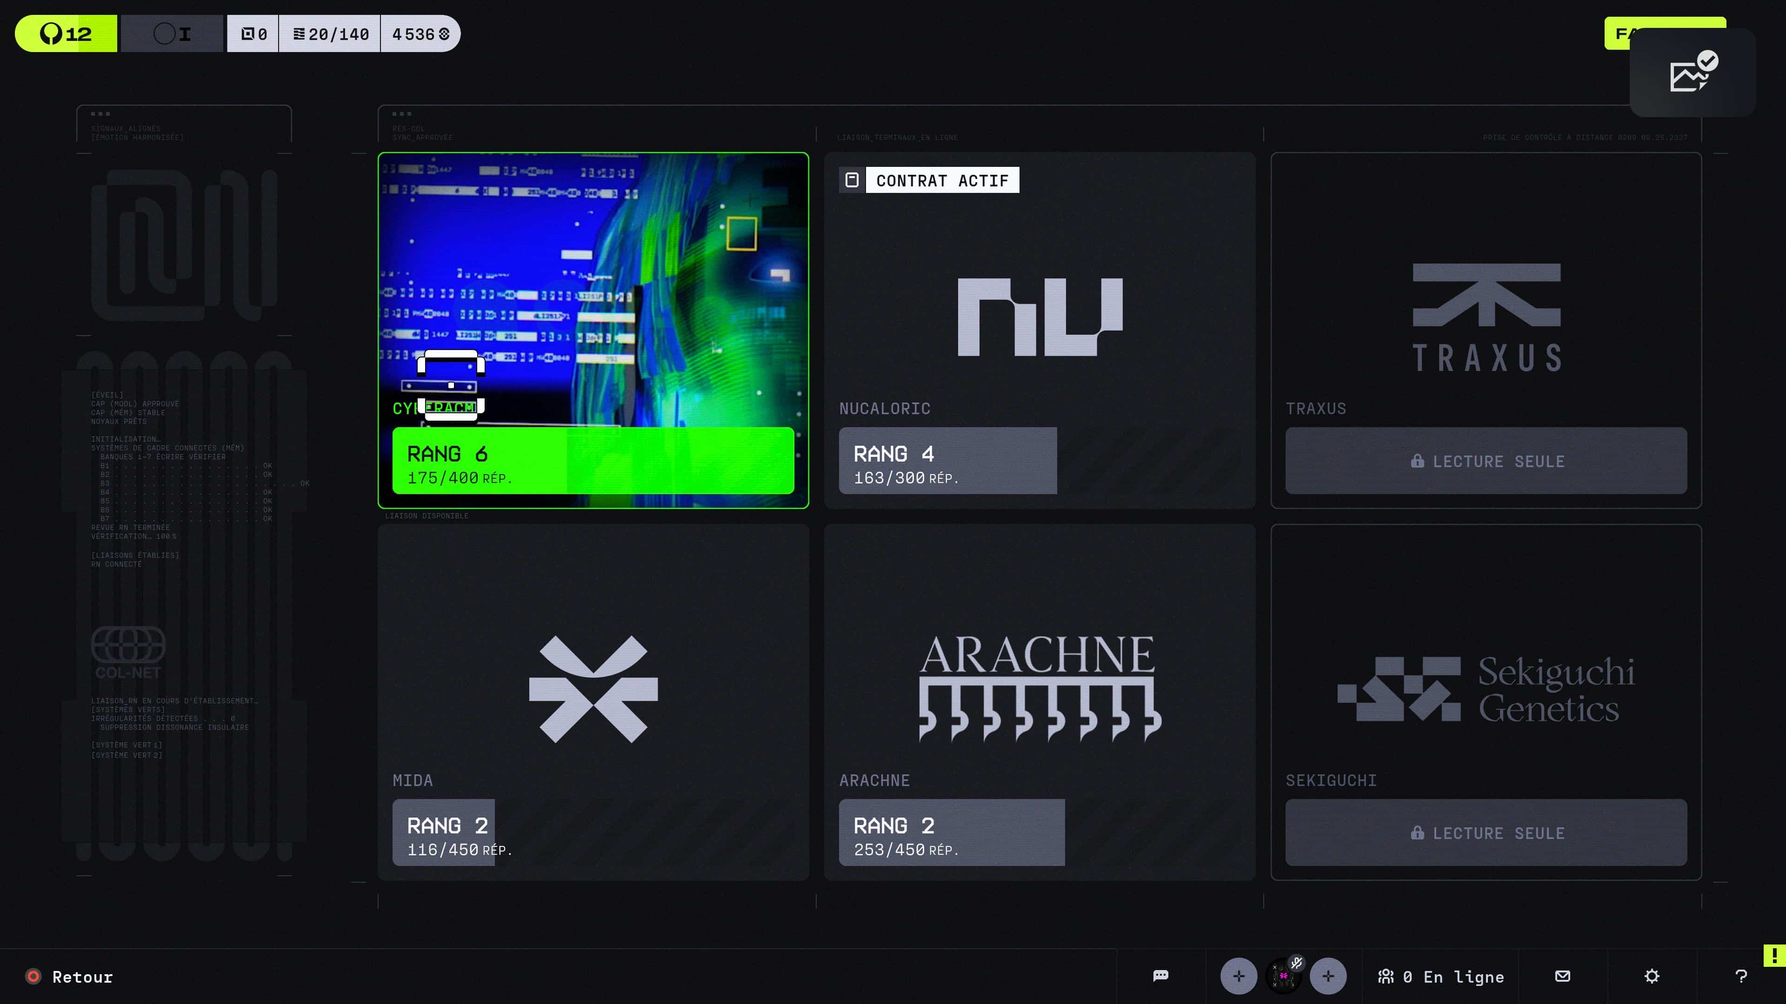Viewport: 1786px width, 1004px height.
Task: Click the mail envelope icon
Action: (x=1563, y=976)
